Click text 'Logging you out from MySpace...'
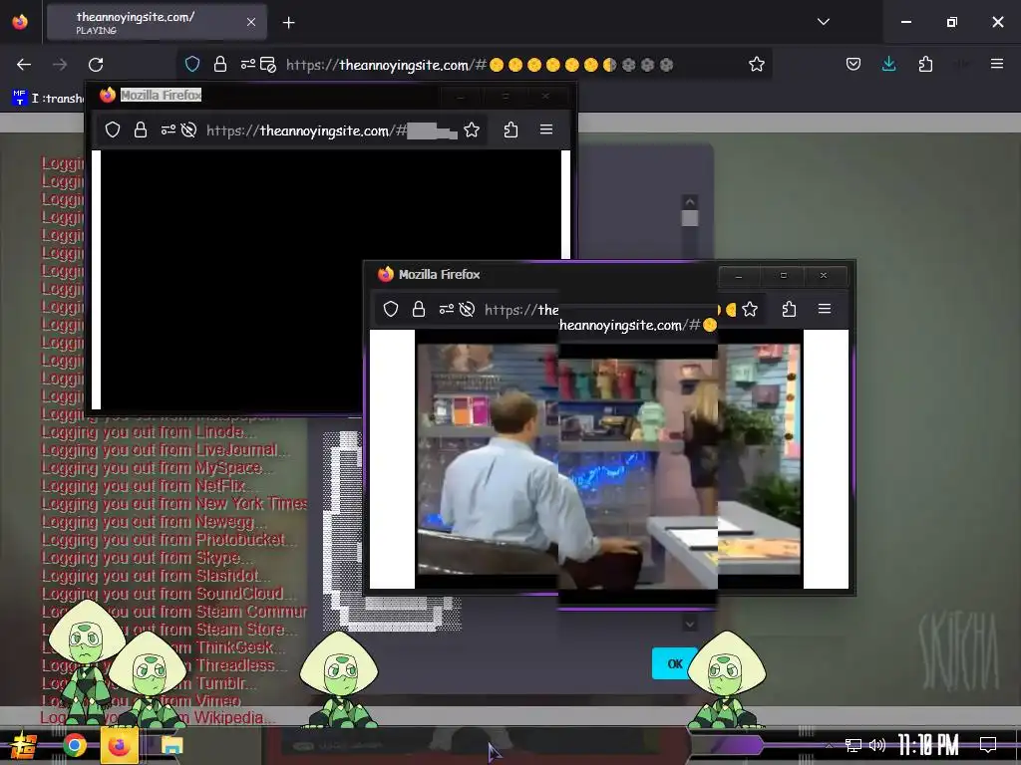Image resolution: width=1021 pixels, height=765 pixels. [157, 468]
